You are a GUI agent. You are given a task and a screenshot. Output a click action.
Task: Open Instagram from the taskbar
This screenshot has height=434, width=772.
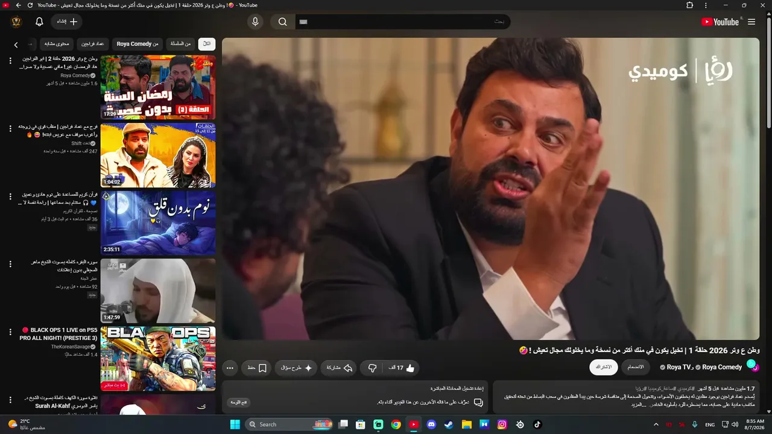502,424
